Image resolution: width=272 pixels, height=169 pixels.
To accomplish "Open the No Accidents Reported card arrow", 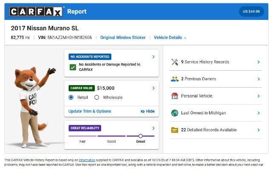I will 153,57.
